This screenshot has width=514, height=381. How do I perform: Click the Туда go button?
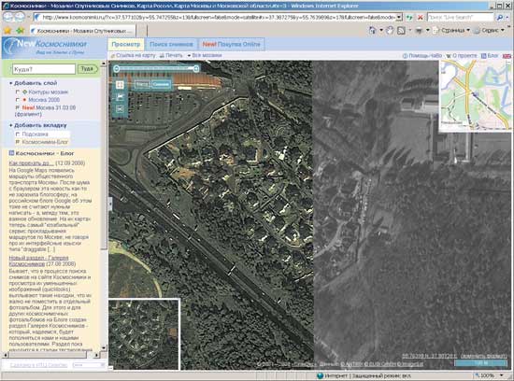pos(87,69)
